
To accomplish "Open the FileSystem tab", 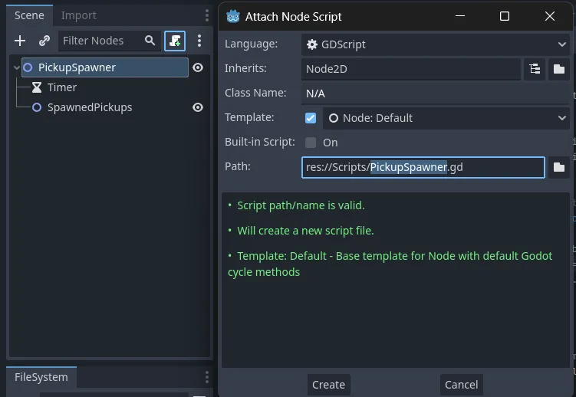I will (41, 377).
